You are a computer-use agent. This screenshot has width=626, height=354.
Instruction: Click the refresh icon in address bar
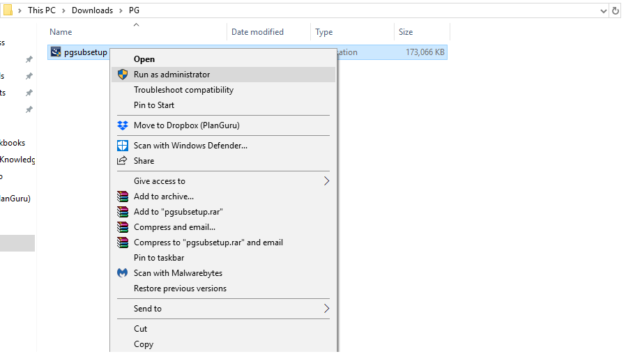click(616, 11)
